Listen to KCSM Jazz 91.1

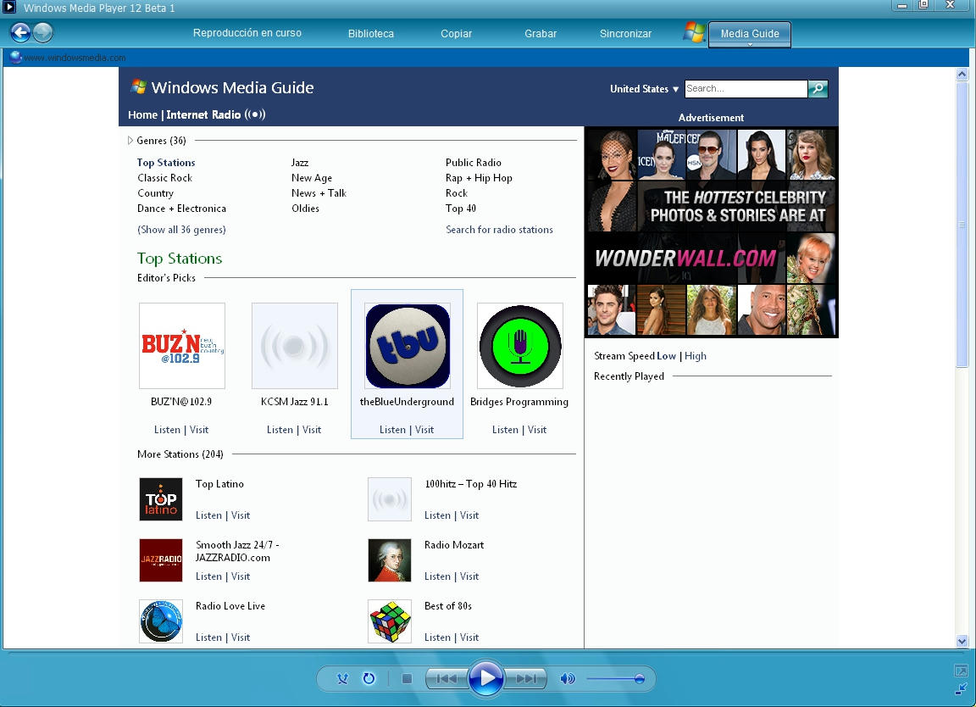pyautogui.click(x=280, y=430)
